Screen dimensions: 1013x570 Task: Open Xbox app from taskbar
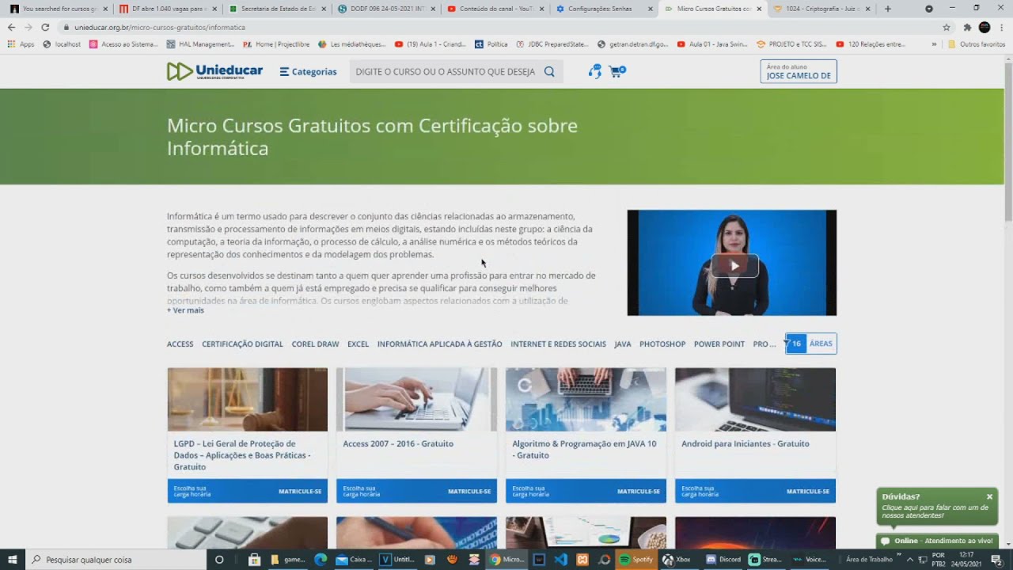677,559
